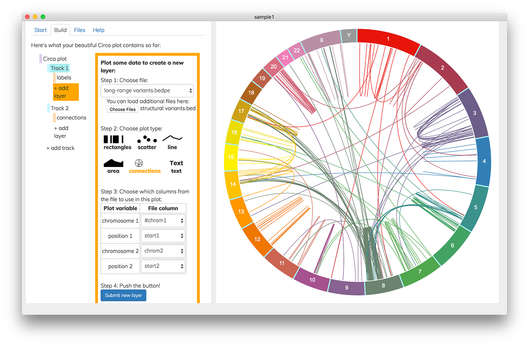Image resolution: width=529 pixels, height=346 pixels.
Task: Go back to the Start tab
Action: pos(40,30)
